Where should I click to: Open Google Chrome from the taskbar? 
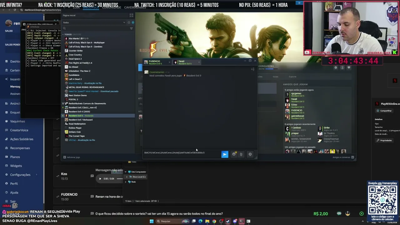pos(214,221)
